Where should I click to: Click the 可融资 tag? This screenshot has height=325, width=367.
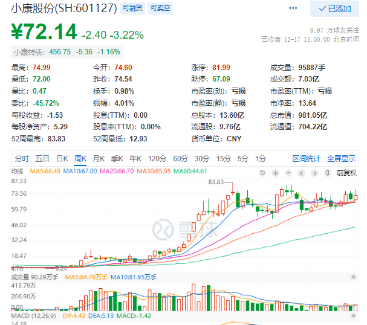(132, 8)
